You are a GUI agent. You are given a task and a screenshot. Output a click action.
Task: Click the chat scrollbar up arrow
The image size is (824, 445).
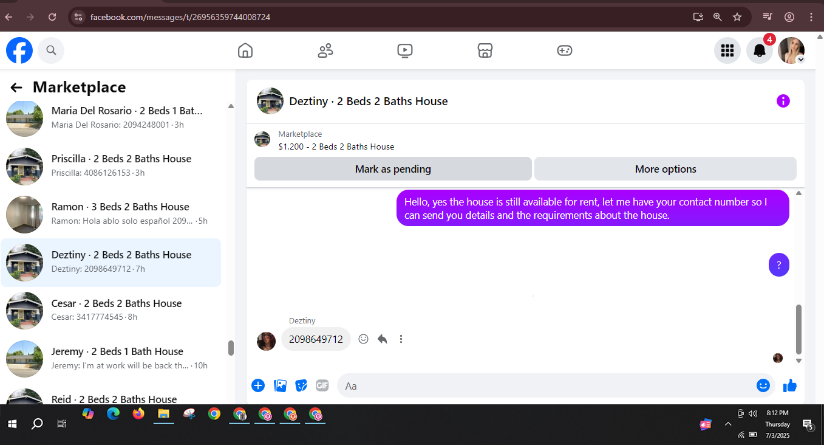[798, 193]
